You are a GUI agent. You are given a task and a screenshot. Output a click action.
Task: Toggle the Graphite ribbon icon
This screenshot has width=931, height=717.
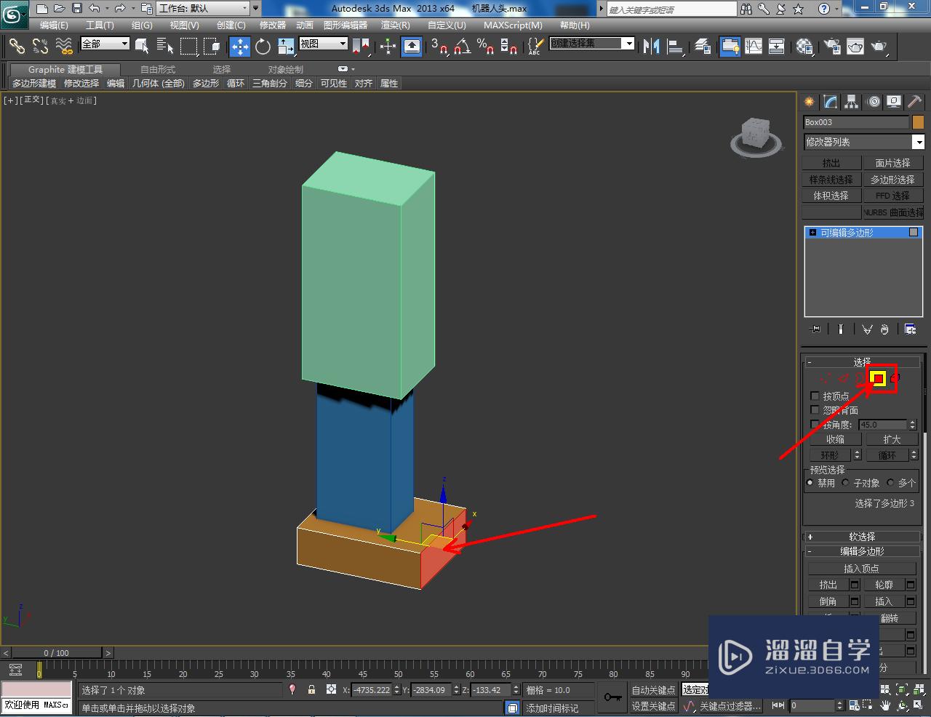coord(730,46)
